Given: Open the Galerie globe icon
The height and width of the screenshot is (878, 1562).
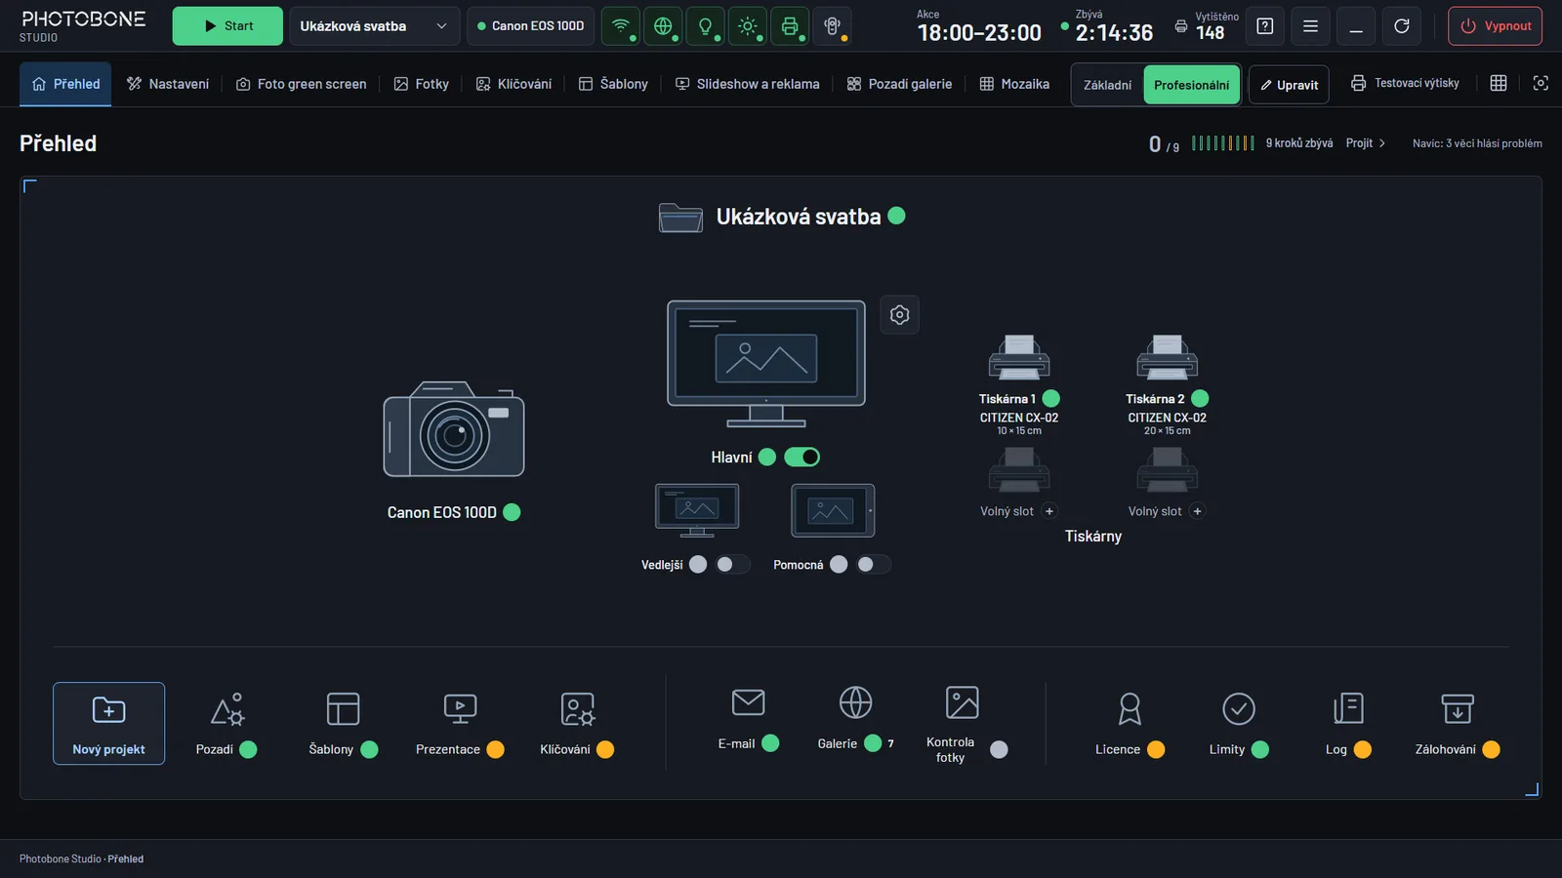Looking at the screenshot, I should point(855,702).
